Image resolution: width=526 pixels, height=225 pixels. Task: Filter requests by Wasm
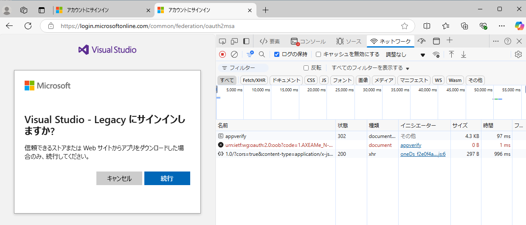pyautogui.click(x=455, y=80)
